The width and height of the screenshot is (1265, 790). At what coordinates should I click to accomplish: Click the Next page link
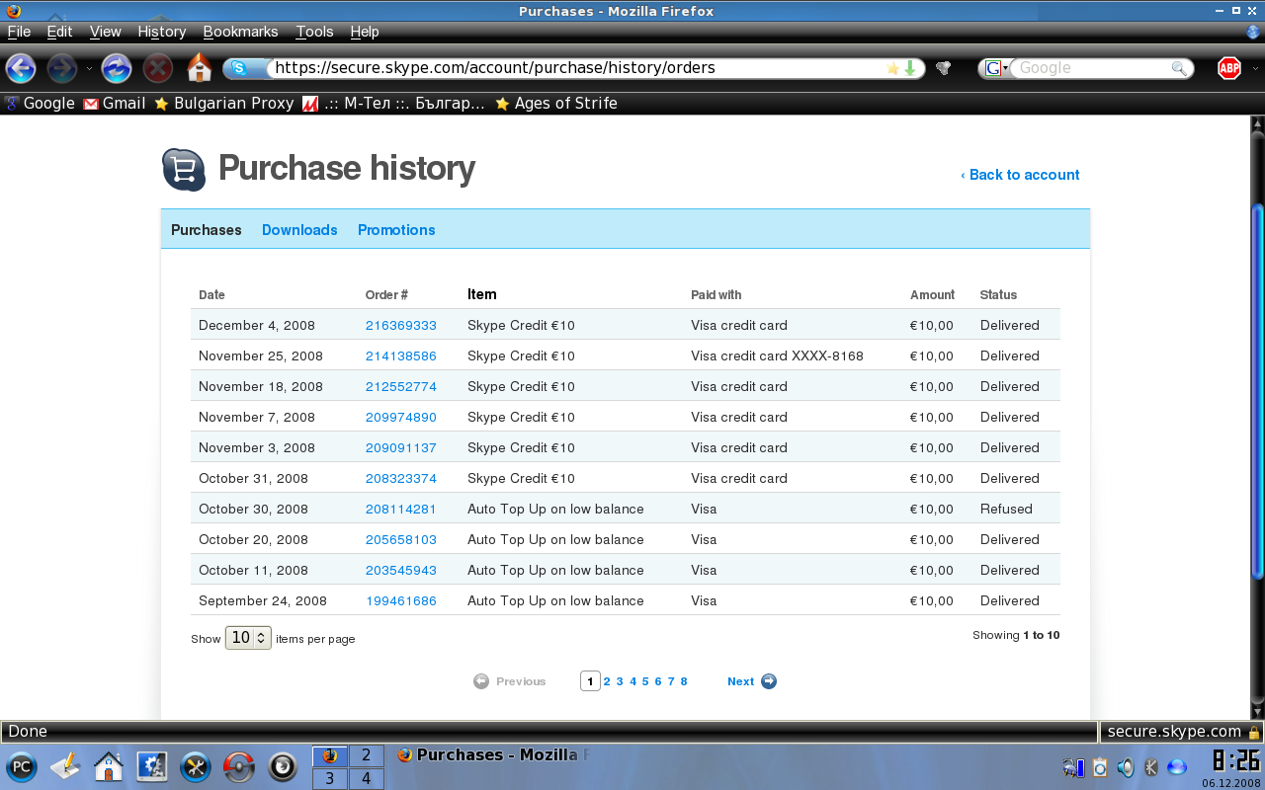(741, 681)
